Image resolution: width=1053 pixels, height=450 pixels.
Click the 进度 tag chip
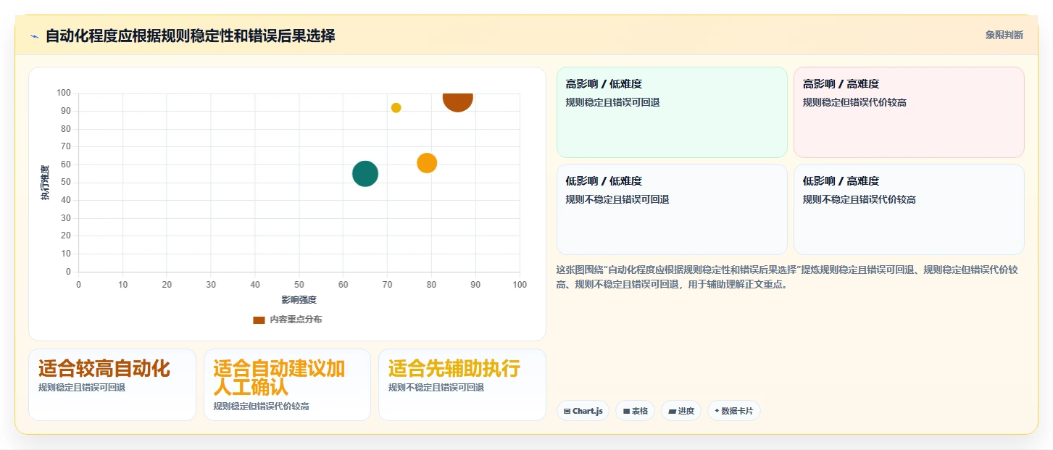pyautogui.click(x=681, y=411)
